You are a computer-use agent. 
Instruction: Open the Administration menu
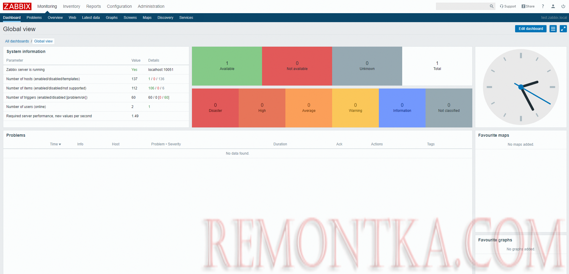click(151, 6)
